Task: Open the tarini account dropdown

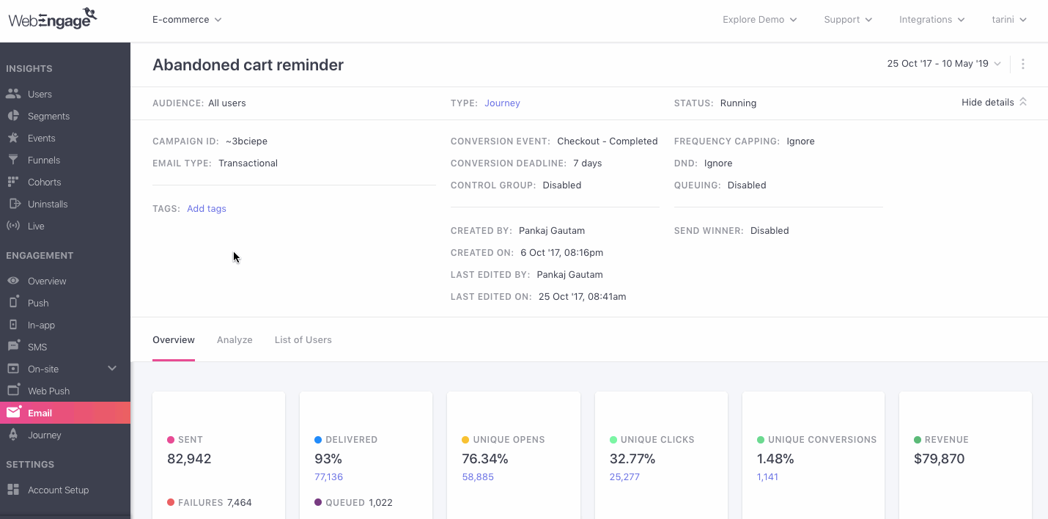Action: pos(1009,20)
